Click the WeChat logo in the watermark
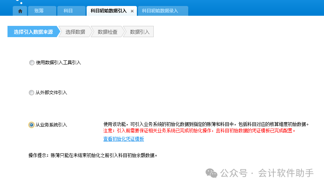This screenshot has height=186, width=324. 211,173
